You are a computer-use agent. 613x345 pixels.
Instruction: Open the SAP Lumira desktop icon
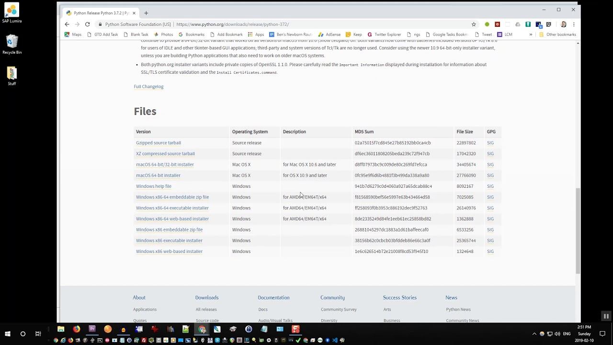point(12,13)
